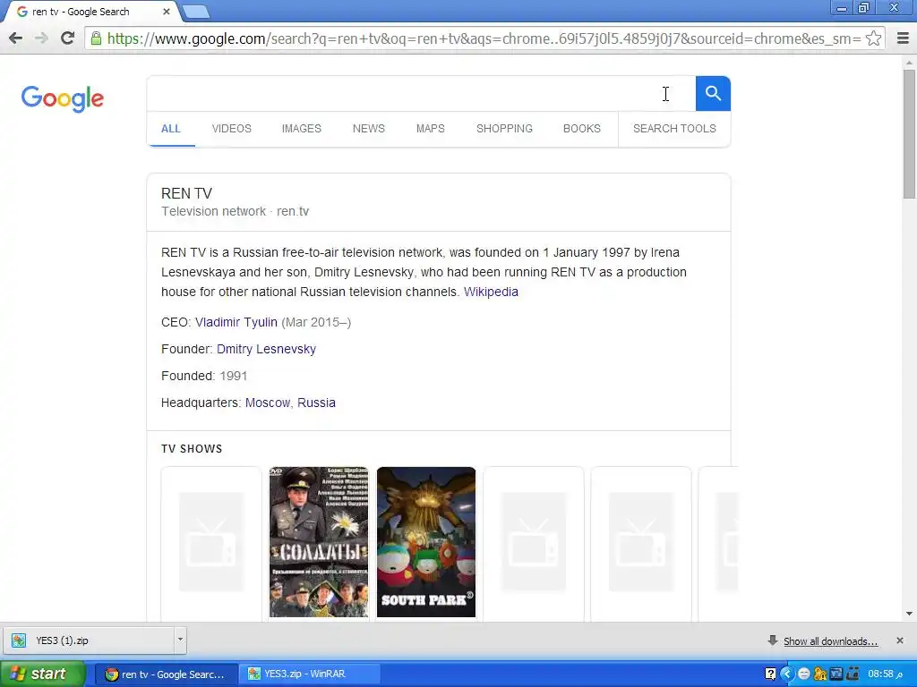Viewport: 917px width, 687px height.
Task: Click the Google logo
Action: pyautogui.click(x=63, y=98)
